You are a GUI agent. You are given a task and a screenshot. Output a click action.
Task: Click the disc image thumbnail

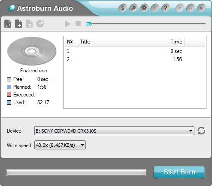(x=32, y=51)
